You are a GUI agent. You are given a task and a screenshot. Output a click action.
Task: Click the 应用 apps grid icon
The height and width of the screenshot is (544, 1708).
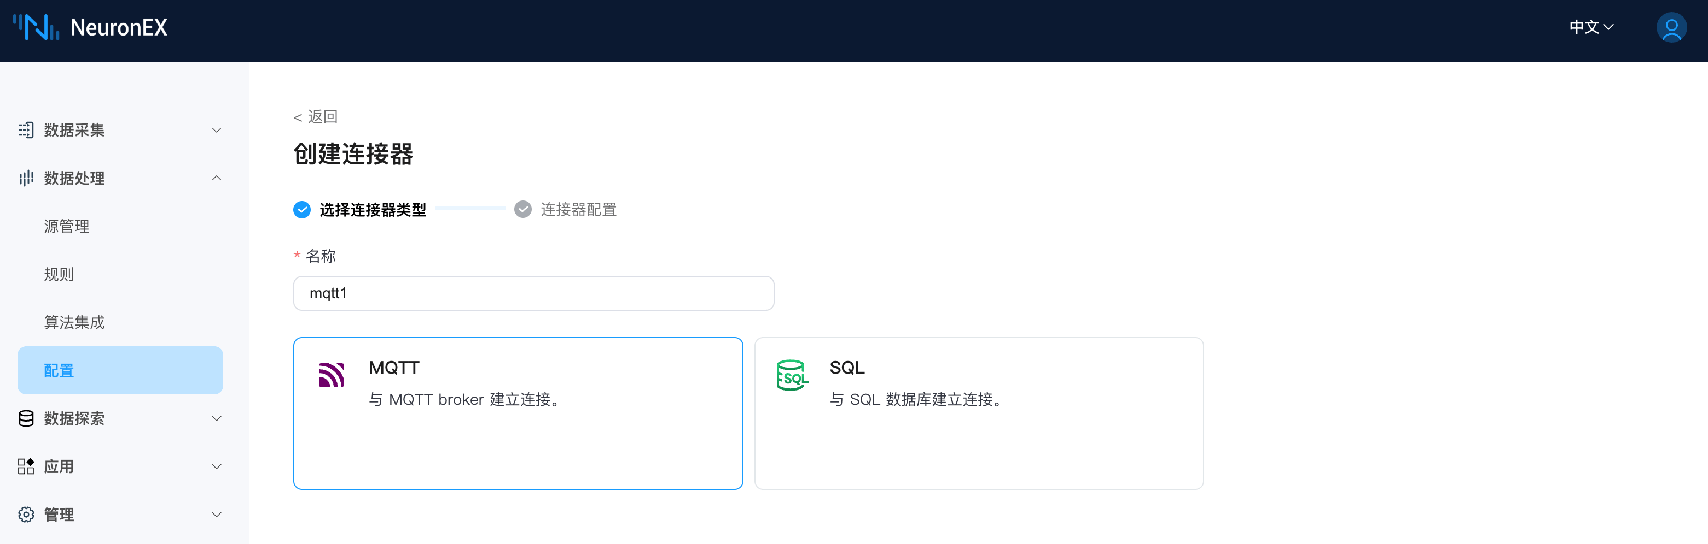(x=26, y=466)
